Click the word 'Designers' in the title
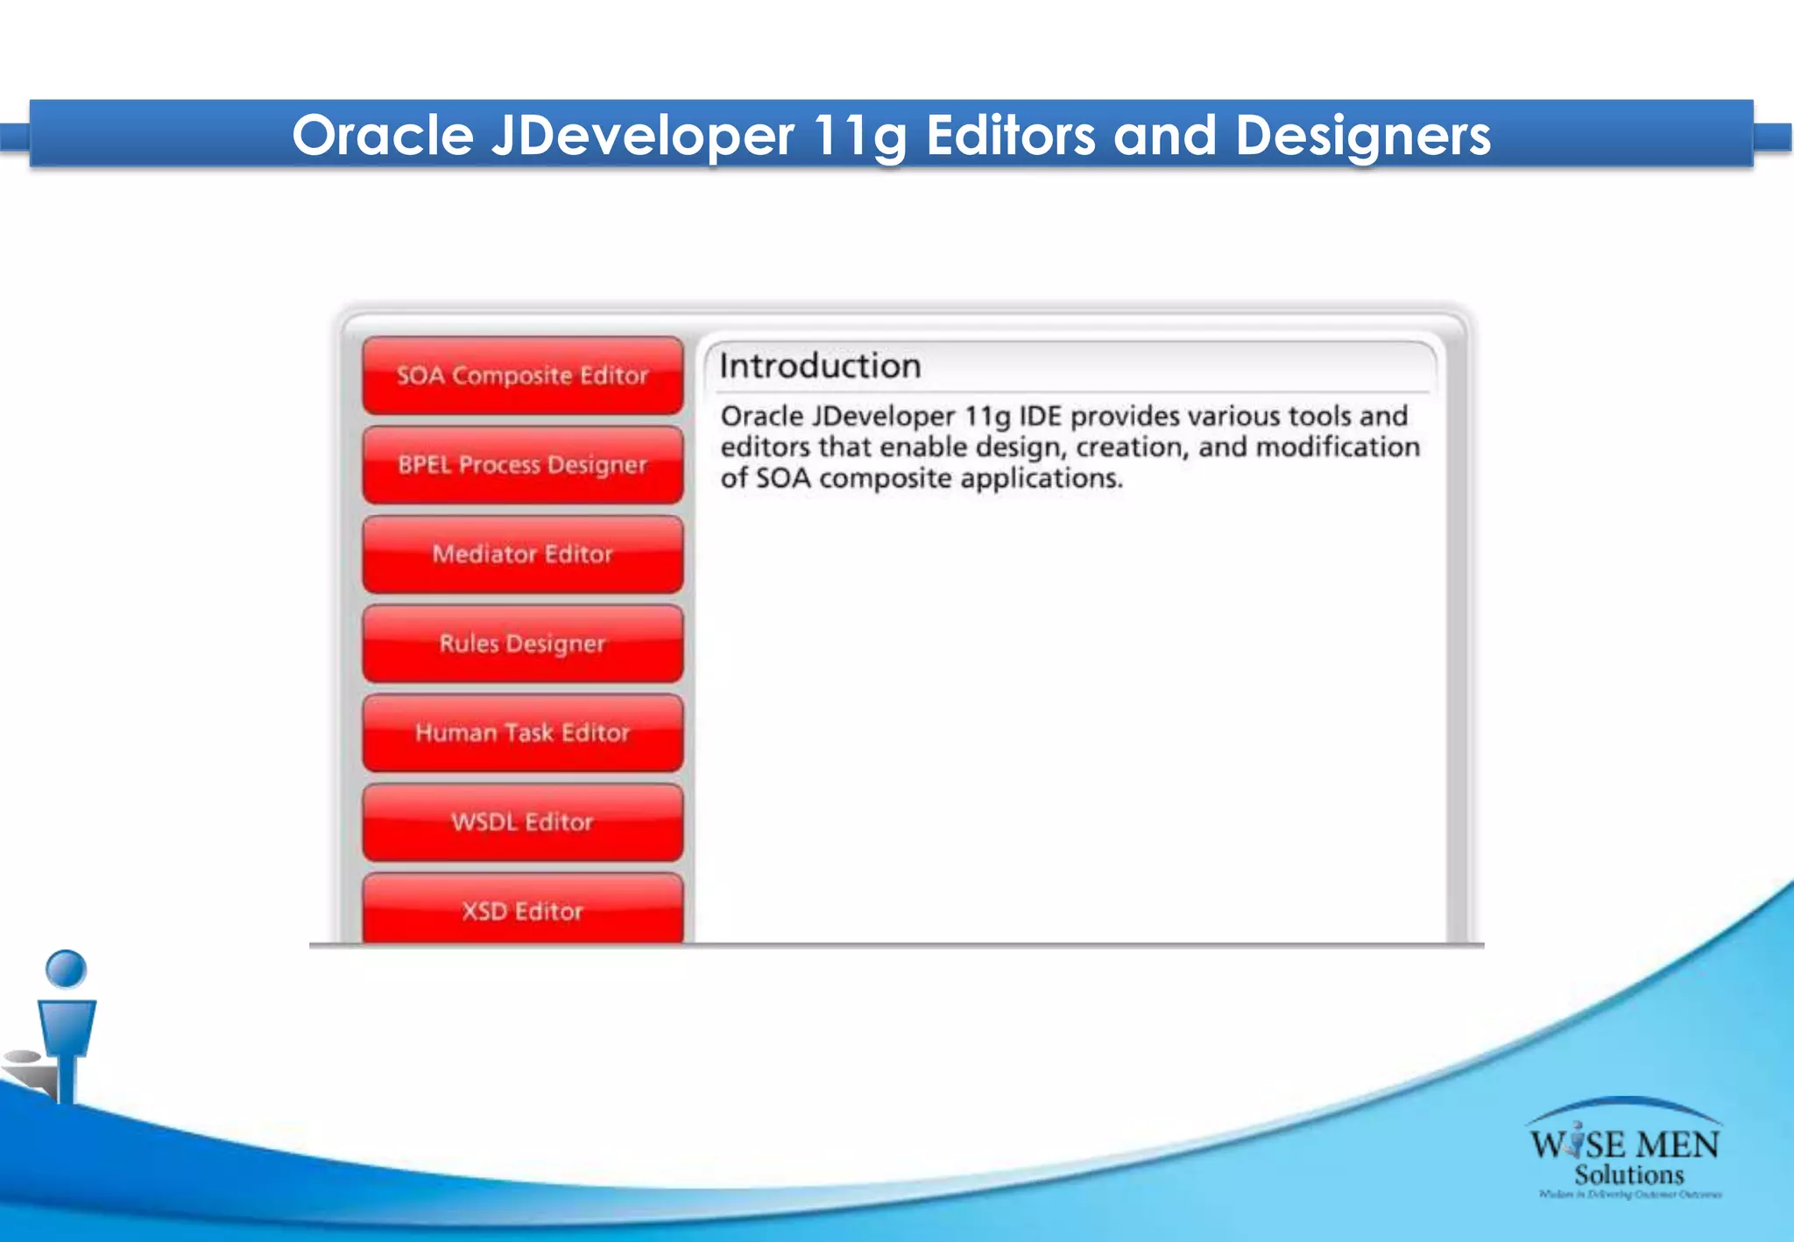 tap(1362, 136)
